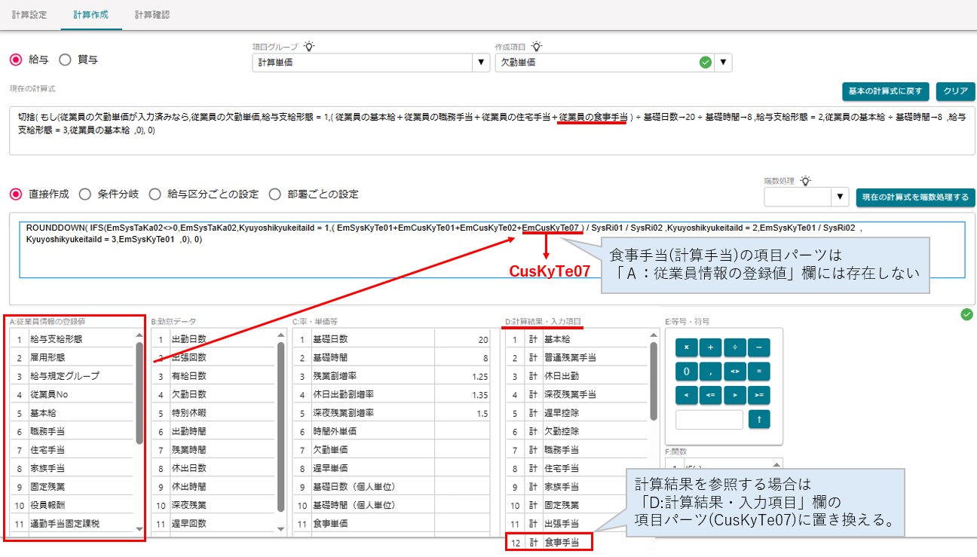Click the クリア button
This screenshot has width=977, height=557.
(955, 91)
